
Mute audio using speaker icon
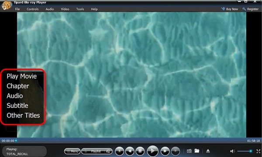[232, 151]
